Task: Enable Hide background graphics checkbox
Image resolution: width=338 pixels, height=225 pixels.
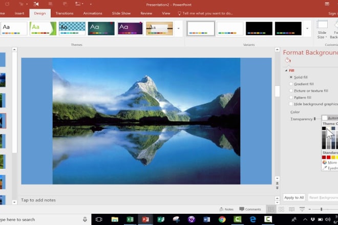Action: click(x=291, y=104)
